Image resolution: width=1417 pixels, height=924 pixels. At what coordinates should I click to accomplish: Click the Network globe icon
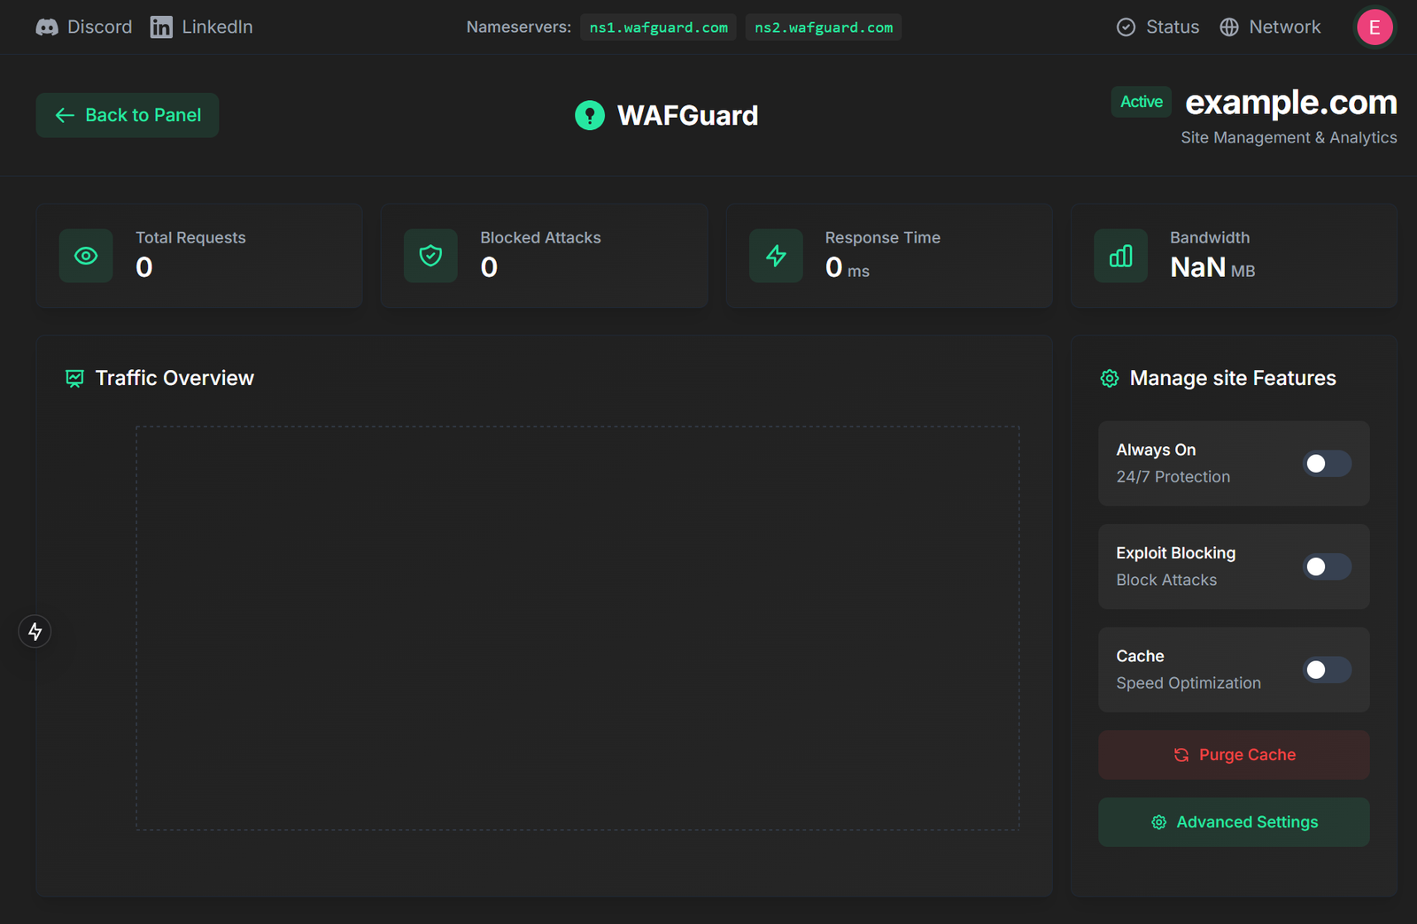pyautogui.click(x=1229, y=27)
